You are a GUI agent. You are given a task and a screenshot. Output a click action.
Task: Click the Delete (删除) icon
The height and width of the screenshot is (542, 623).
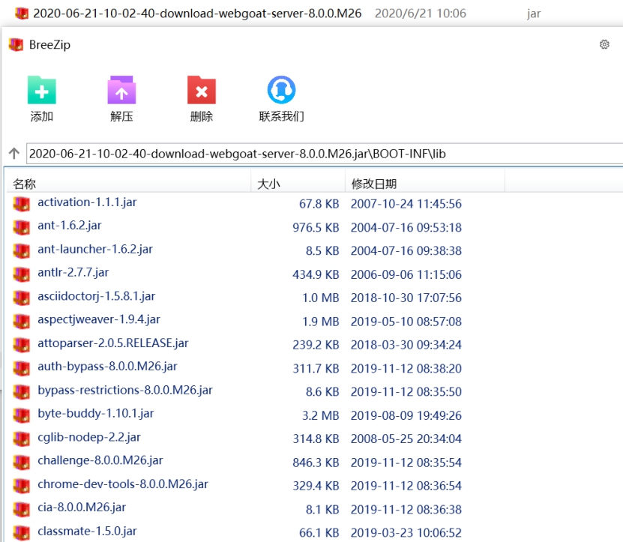coord(202,90)
